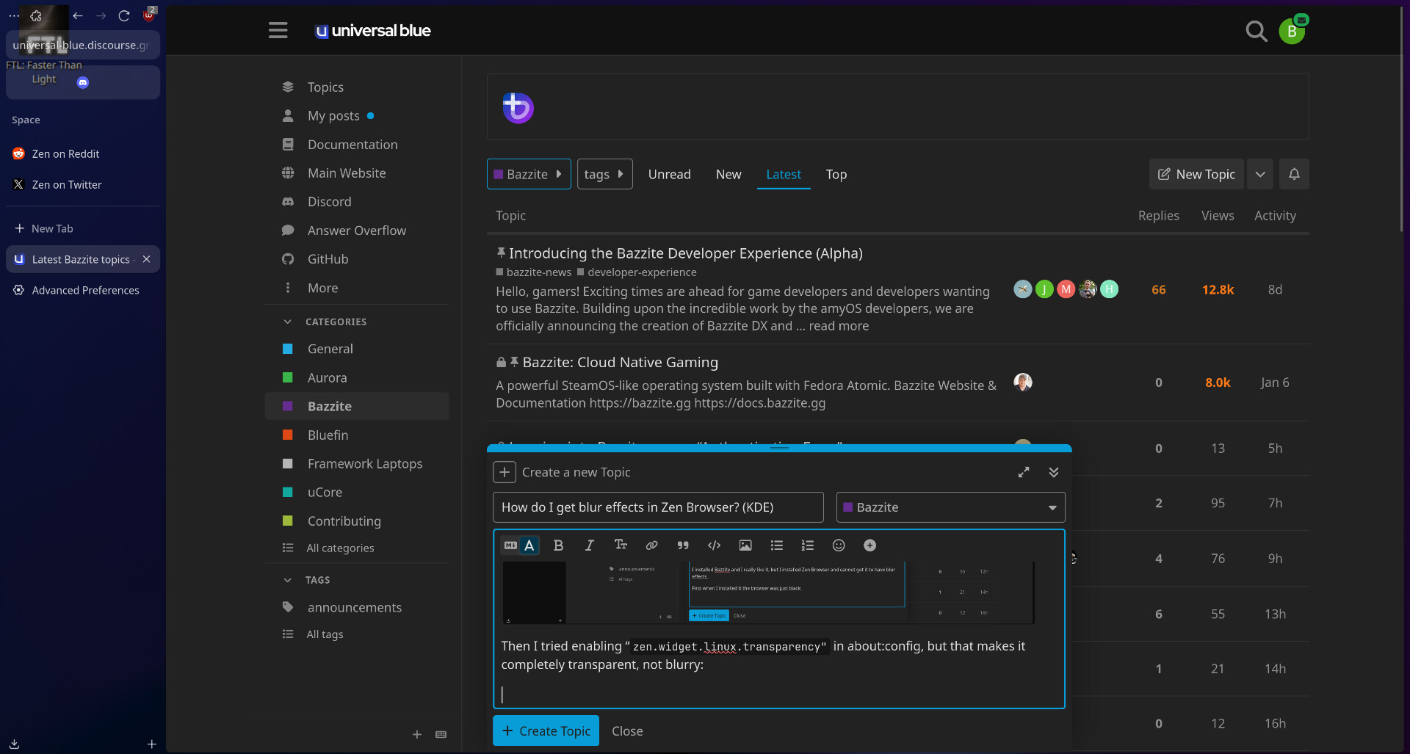Close the Latest Bazzite topics tab

point(146,259)
